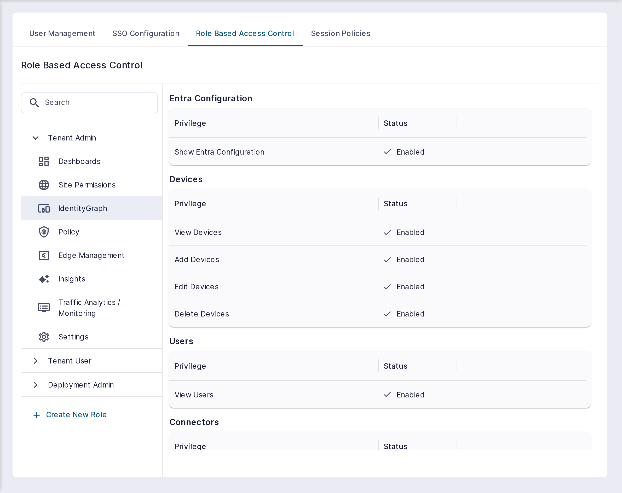Expand the Tenant User role
Image resolution: width=622 pixels, height=493 pixels.
(x=36, y=361)
